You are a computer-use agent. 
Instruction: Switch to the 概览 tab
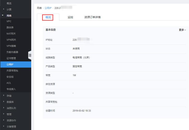[x=48, y=17]
